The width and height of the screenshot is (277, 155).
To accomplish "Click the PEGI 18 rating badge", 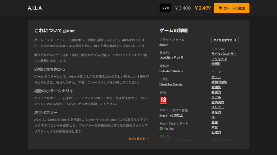I will 163,100.
